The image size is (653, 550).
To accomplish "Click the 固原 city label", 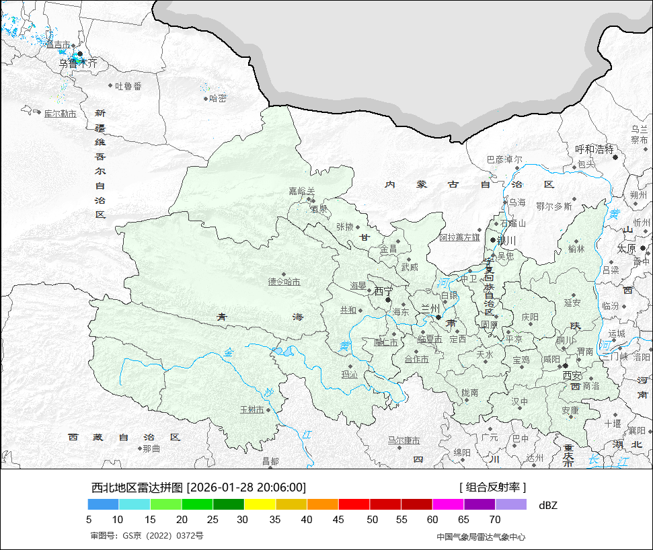I will tap(490, 324).
